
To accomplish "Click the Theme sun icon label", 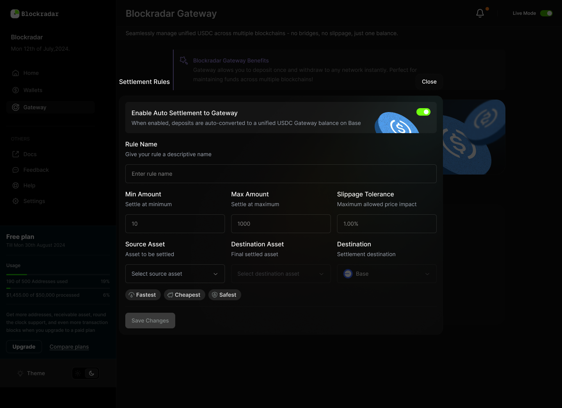I will pyautogui.click(x=20, y=373).
